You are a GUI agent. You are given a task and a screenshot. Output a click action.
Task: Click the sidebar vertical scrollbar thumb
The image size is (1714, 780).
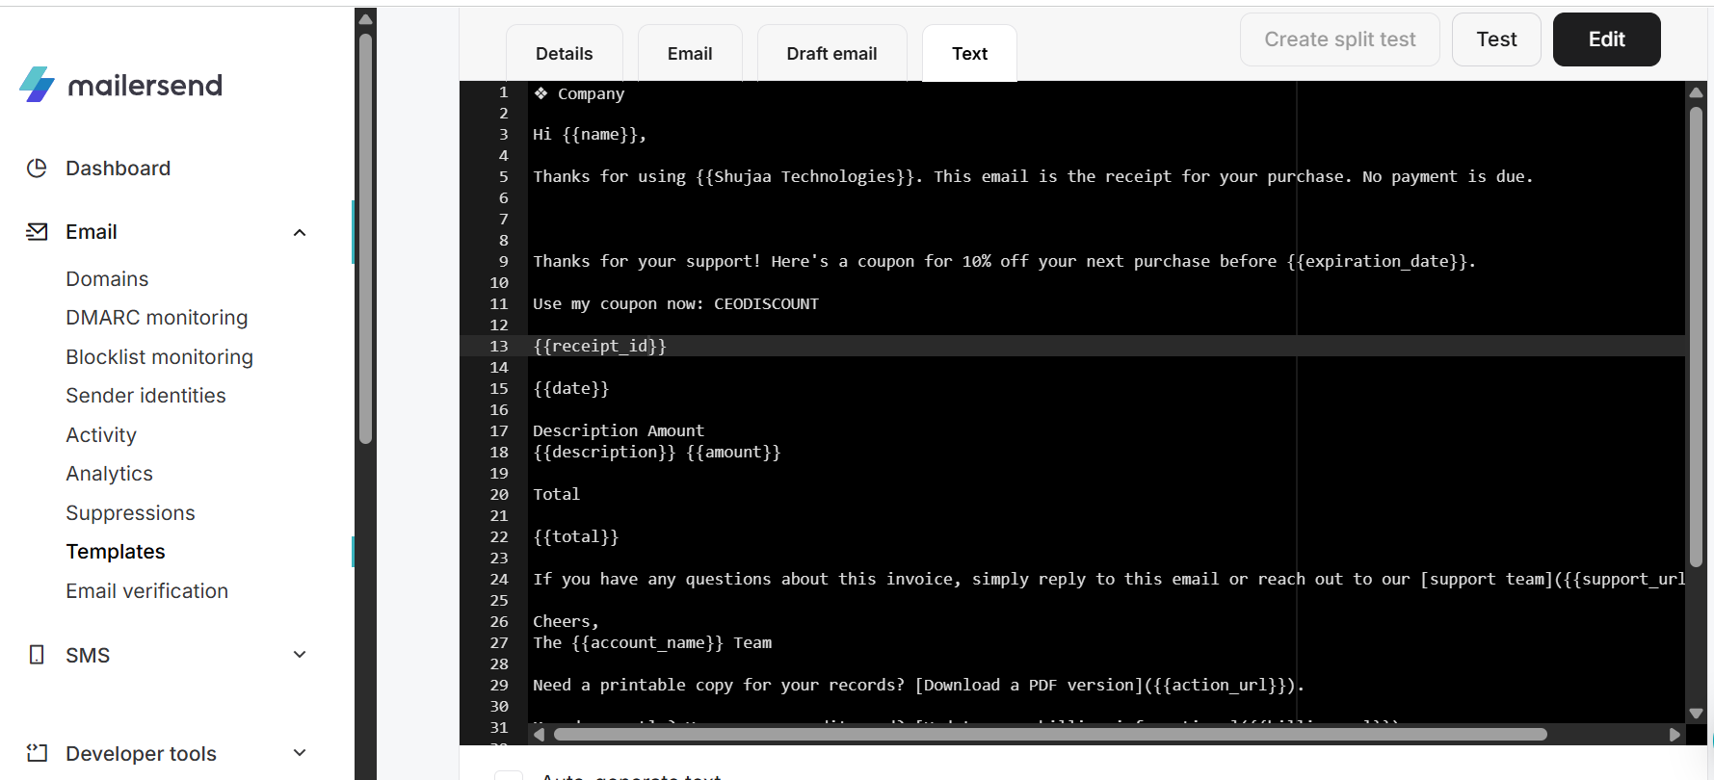[x=365, y=239]
